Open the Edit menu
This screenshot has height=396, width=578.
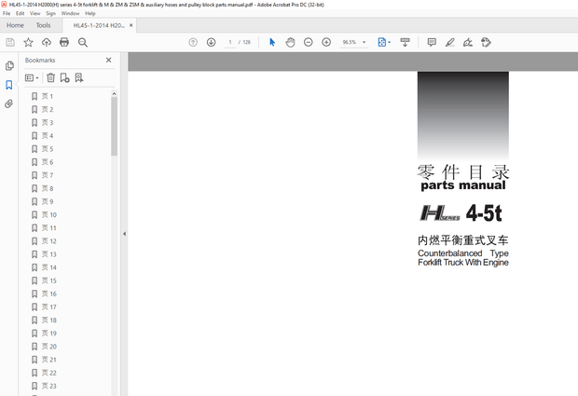(x=20, y=13)
